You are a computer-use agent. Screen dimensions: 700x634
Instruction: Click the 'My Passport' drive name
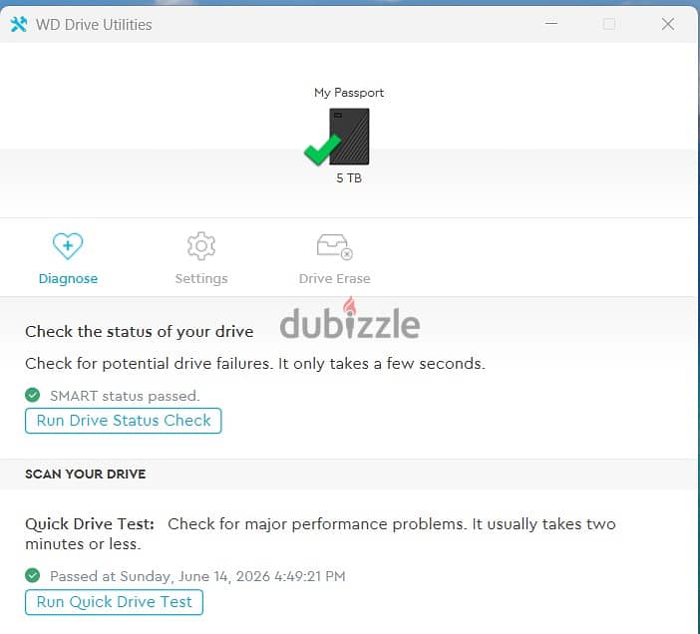pos(349,93)
